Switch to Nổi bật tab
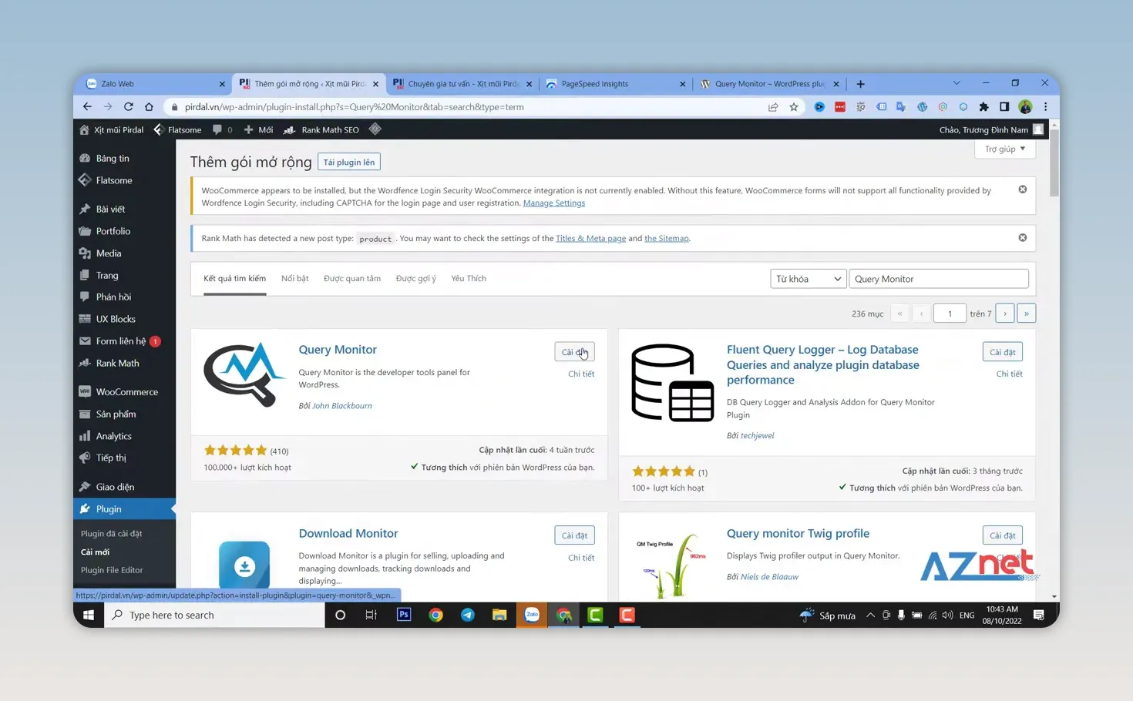 coord(295,278)
